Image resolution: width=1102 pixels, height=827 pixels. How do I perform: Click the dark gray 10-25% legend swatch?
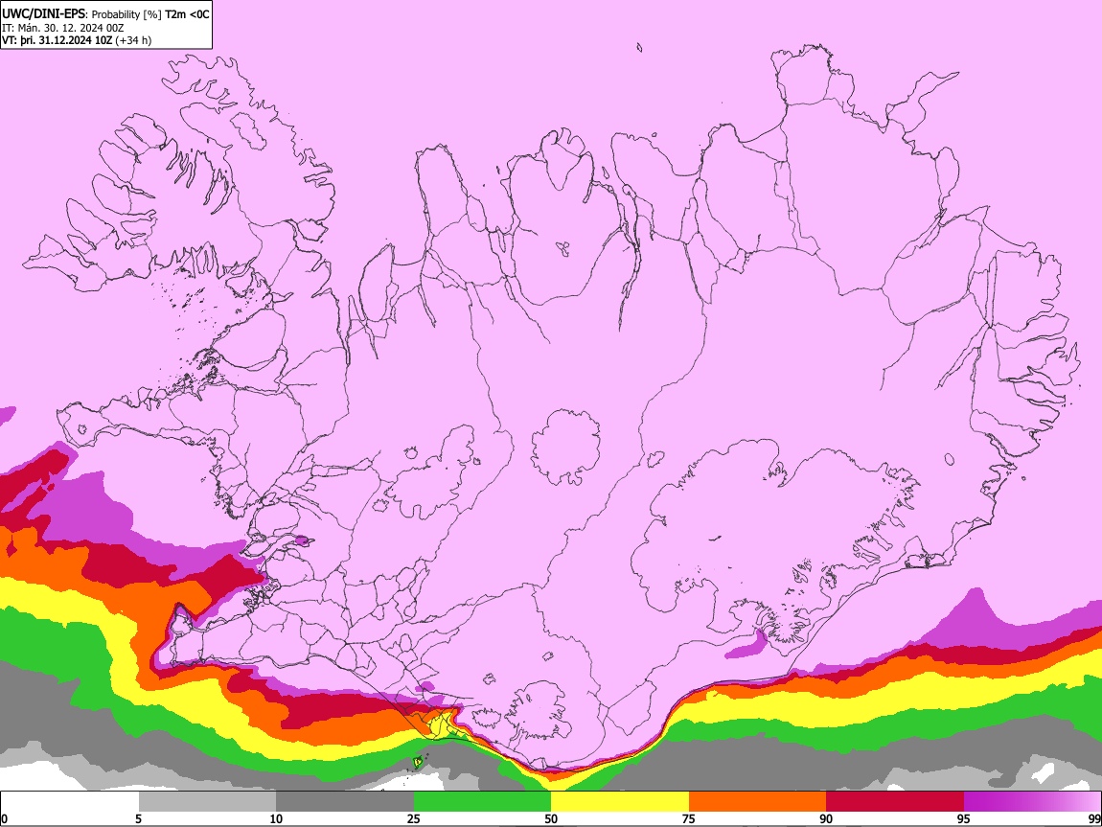coord(344,802)
